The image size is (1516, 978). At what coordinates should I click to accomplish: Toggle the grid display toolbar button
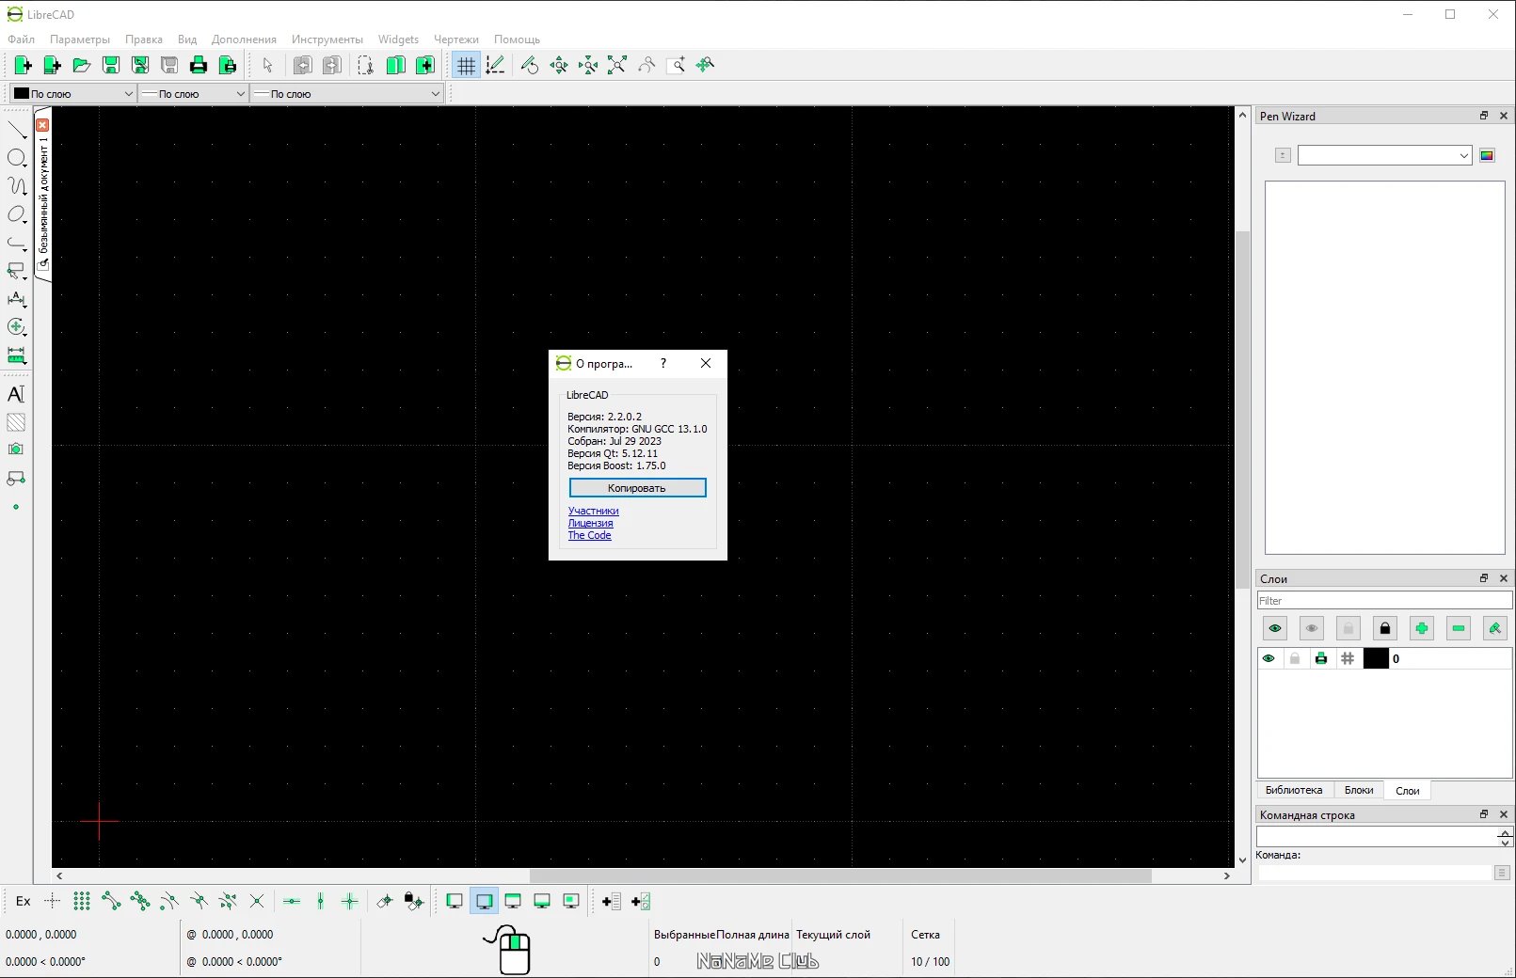click(x=466, y=65)
